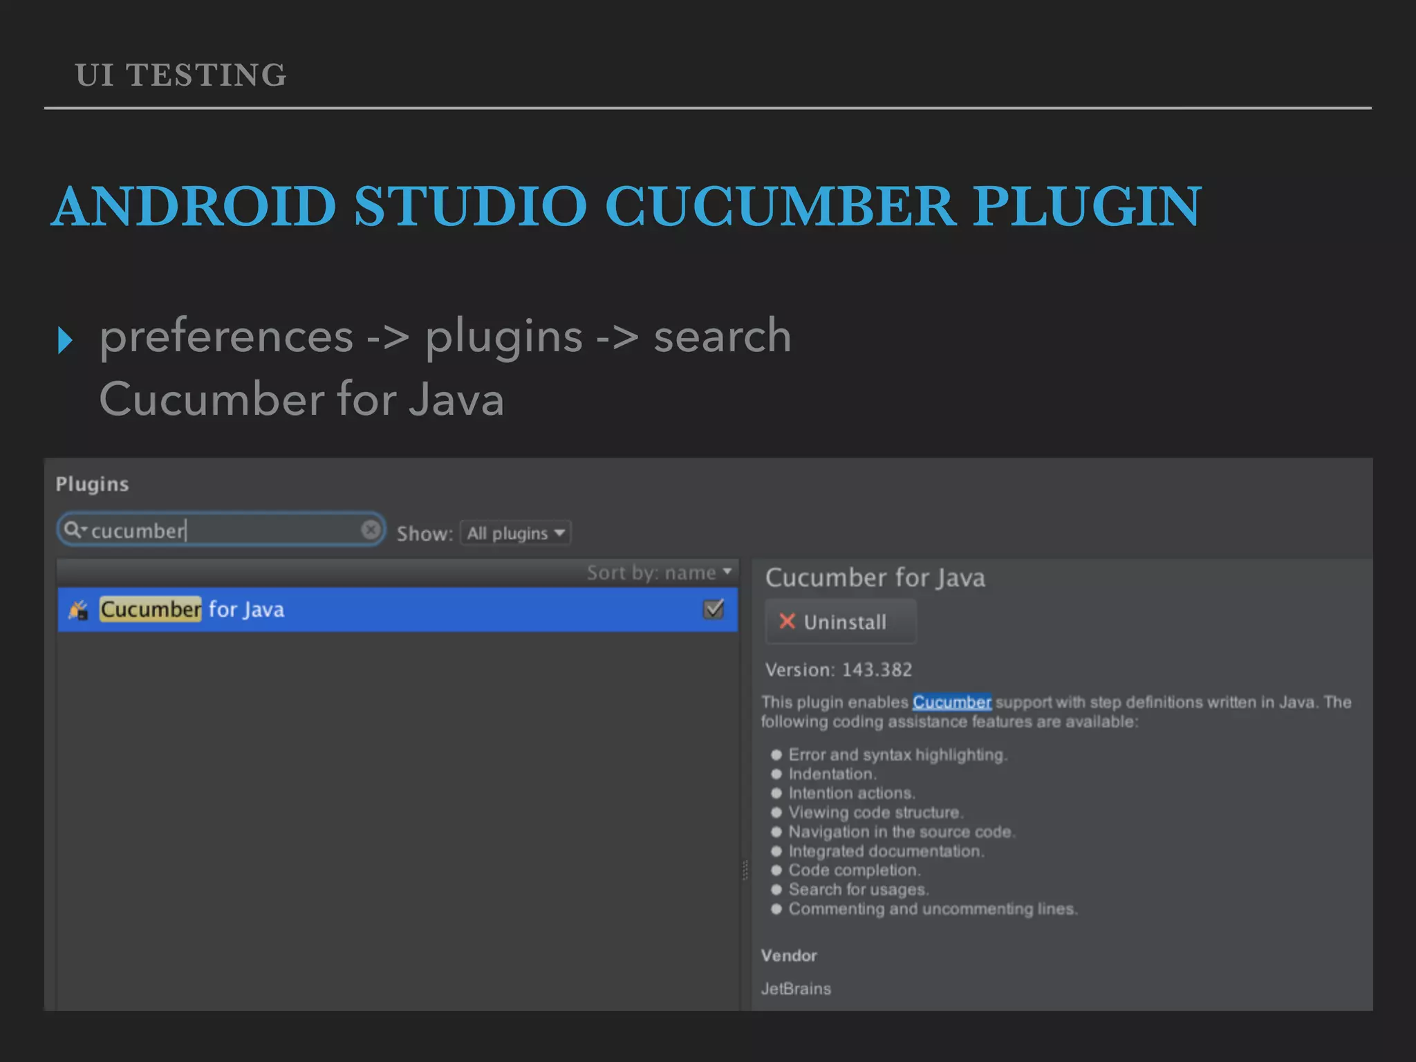The width and height of the screenshot is (1416, 1062).
Task: Click the Android Studio Cucumber Plugin title
Action: click(x=626, y=206)
